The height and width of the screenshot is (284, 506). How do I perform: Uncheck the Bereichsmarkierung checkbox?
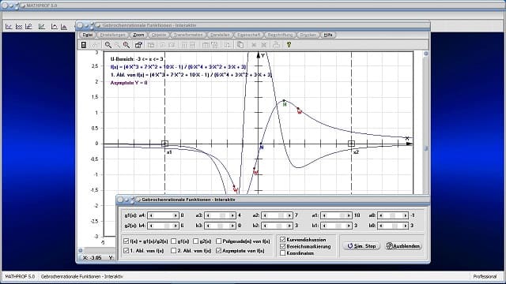283,246
